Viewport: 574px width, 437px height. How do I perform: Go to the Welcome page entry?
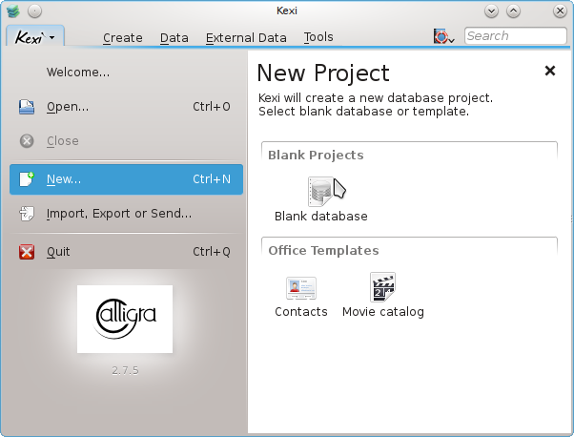point(78,72)
